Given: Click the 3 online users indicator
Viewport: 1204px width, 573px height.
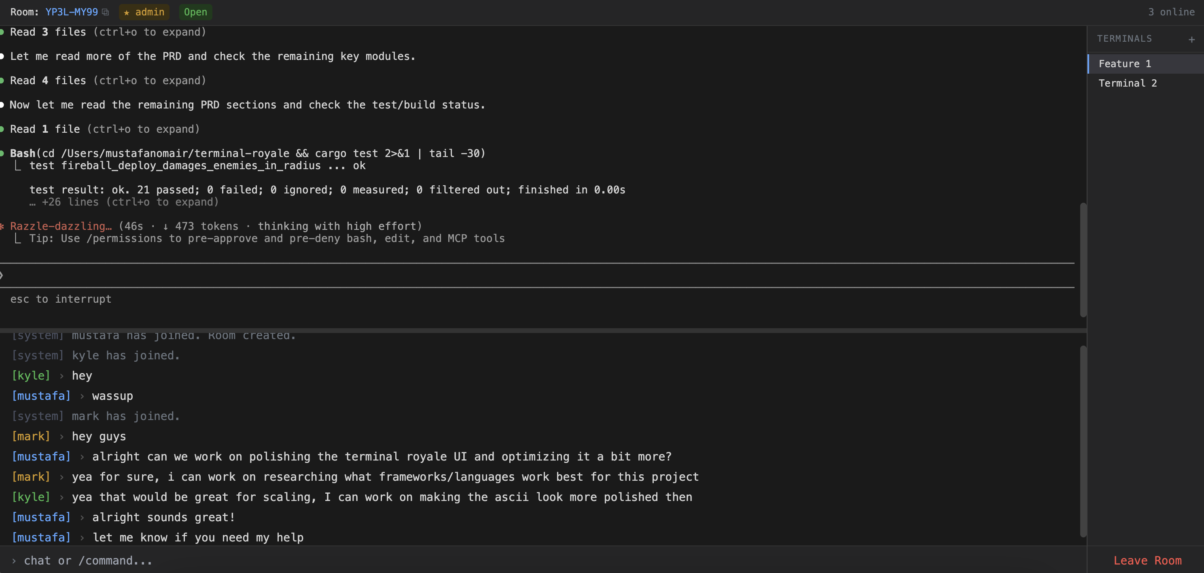Looking at the screenshot, I should [1171, 12].
